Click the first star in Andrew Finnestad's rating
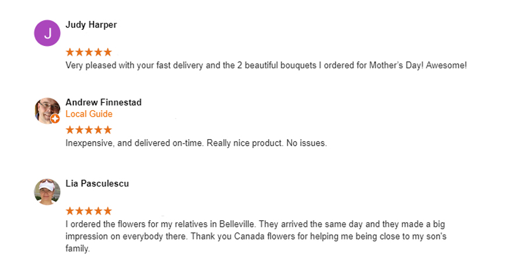The image size is (525, 267). point(70,129)
